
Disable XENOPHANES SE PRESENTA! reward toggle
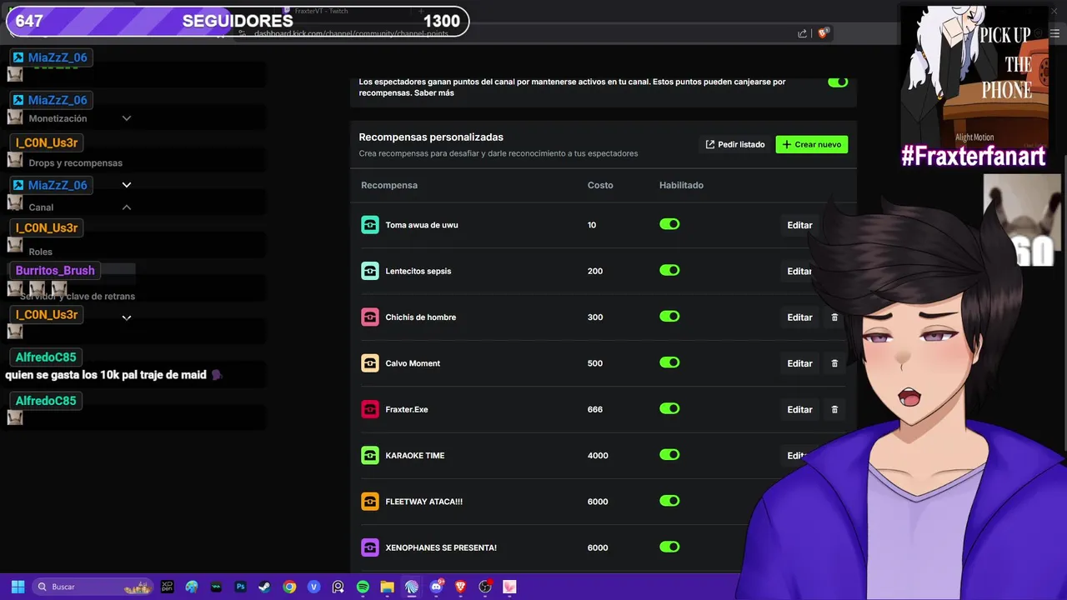(x=669, y=547)
